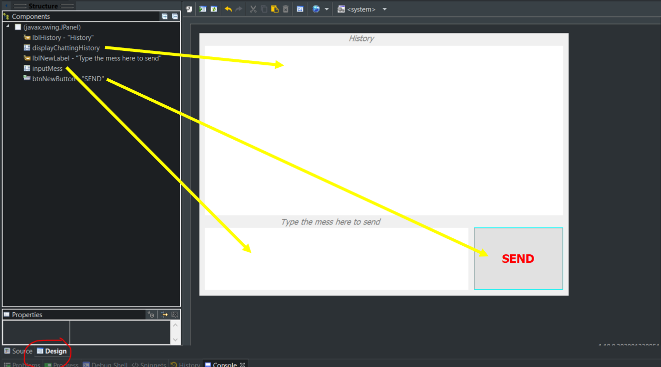The image size is (661, 367).
Task: Click the Test/Preview GUI toolbar icon
Action: coord(203,9)
